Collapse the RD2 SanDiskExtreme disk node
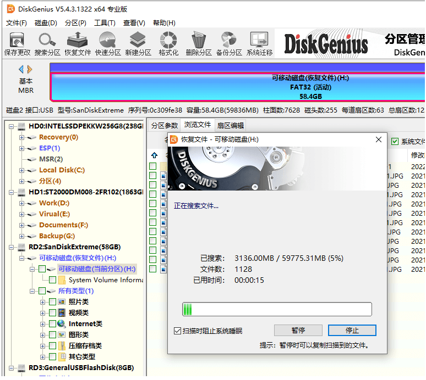The image size is (426, 380). tap(12, 247)
